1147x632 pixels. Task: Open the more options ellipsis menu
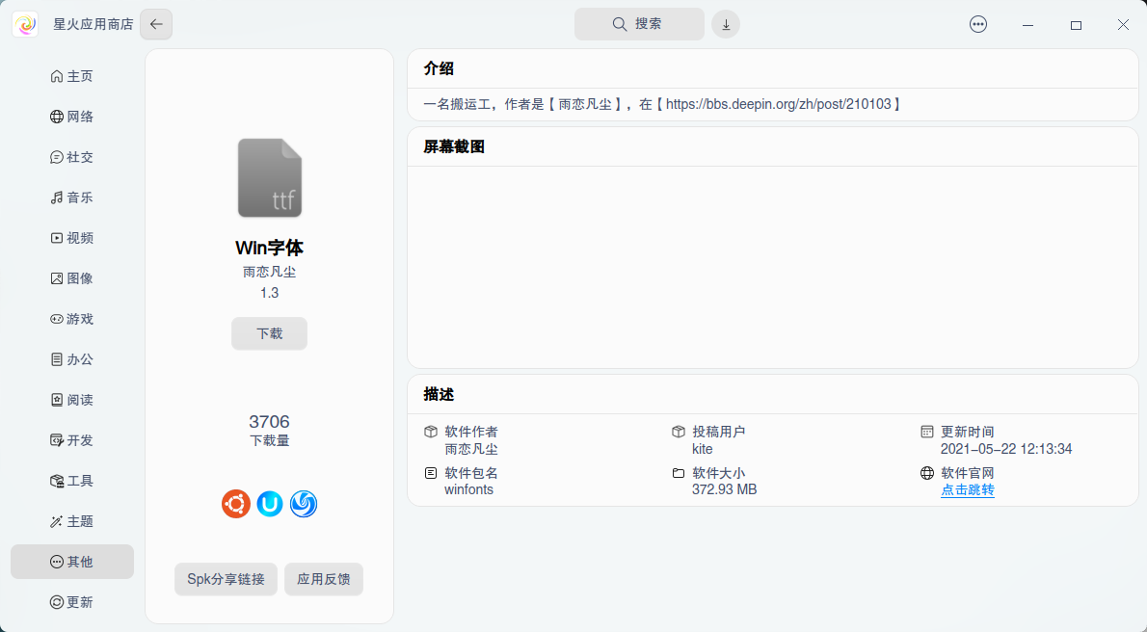click(977, 23)
